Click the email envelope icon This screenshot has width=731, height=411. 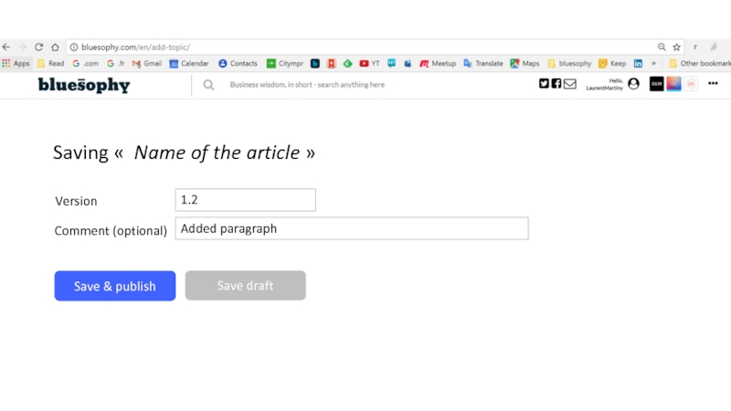[570, 84]
